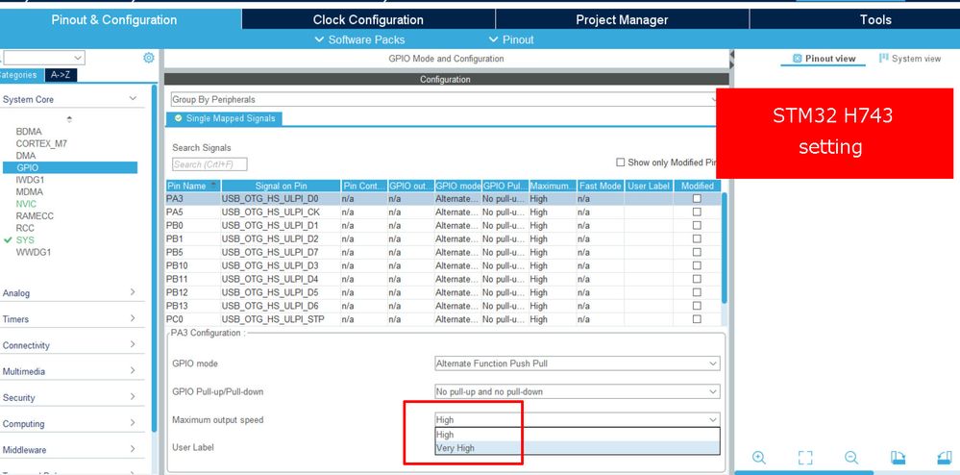
Task: Open the Pinout menu
Action: click(511, 39)
